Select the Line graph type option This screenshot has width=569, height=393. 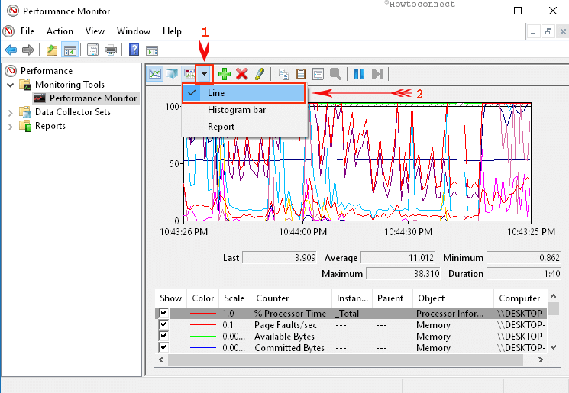click(244, 93)
